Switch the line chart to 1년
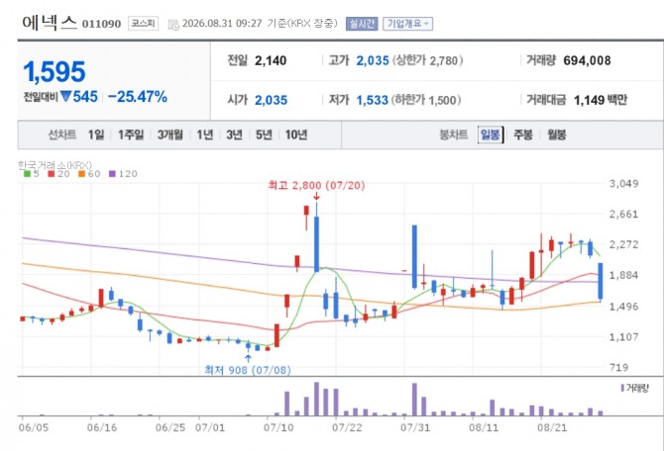Viewport: 664px width, 451px height. click(x=205, y=135)
